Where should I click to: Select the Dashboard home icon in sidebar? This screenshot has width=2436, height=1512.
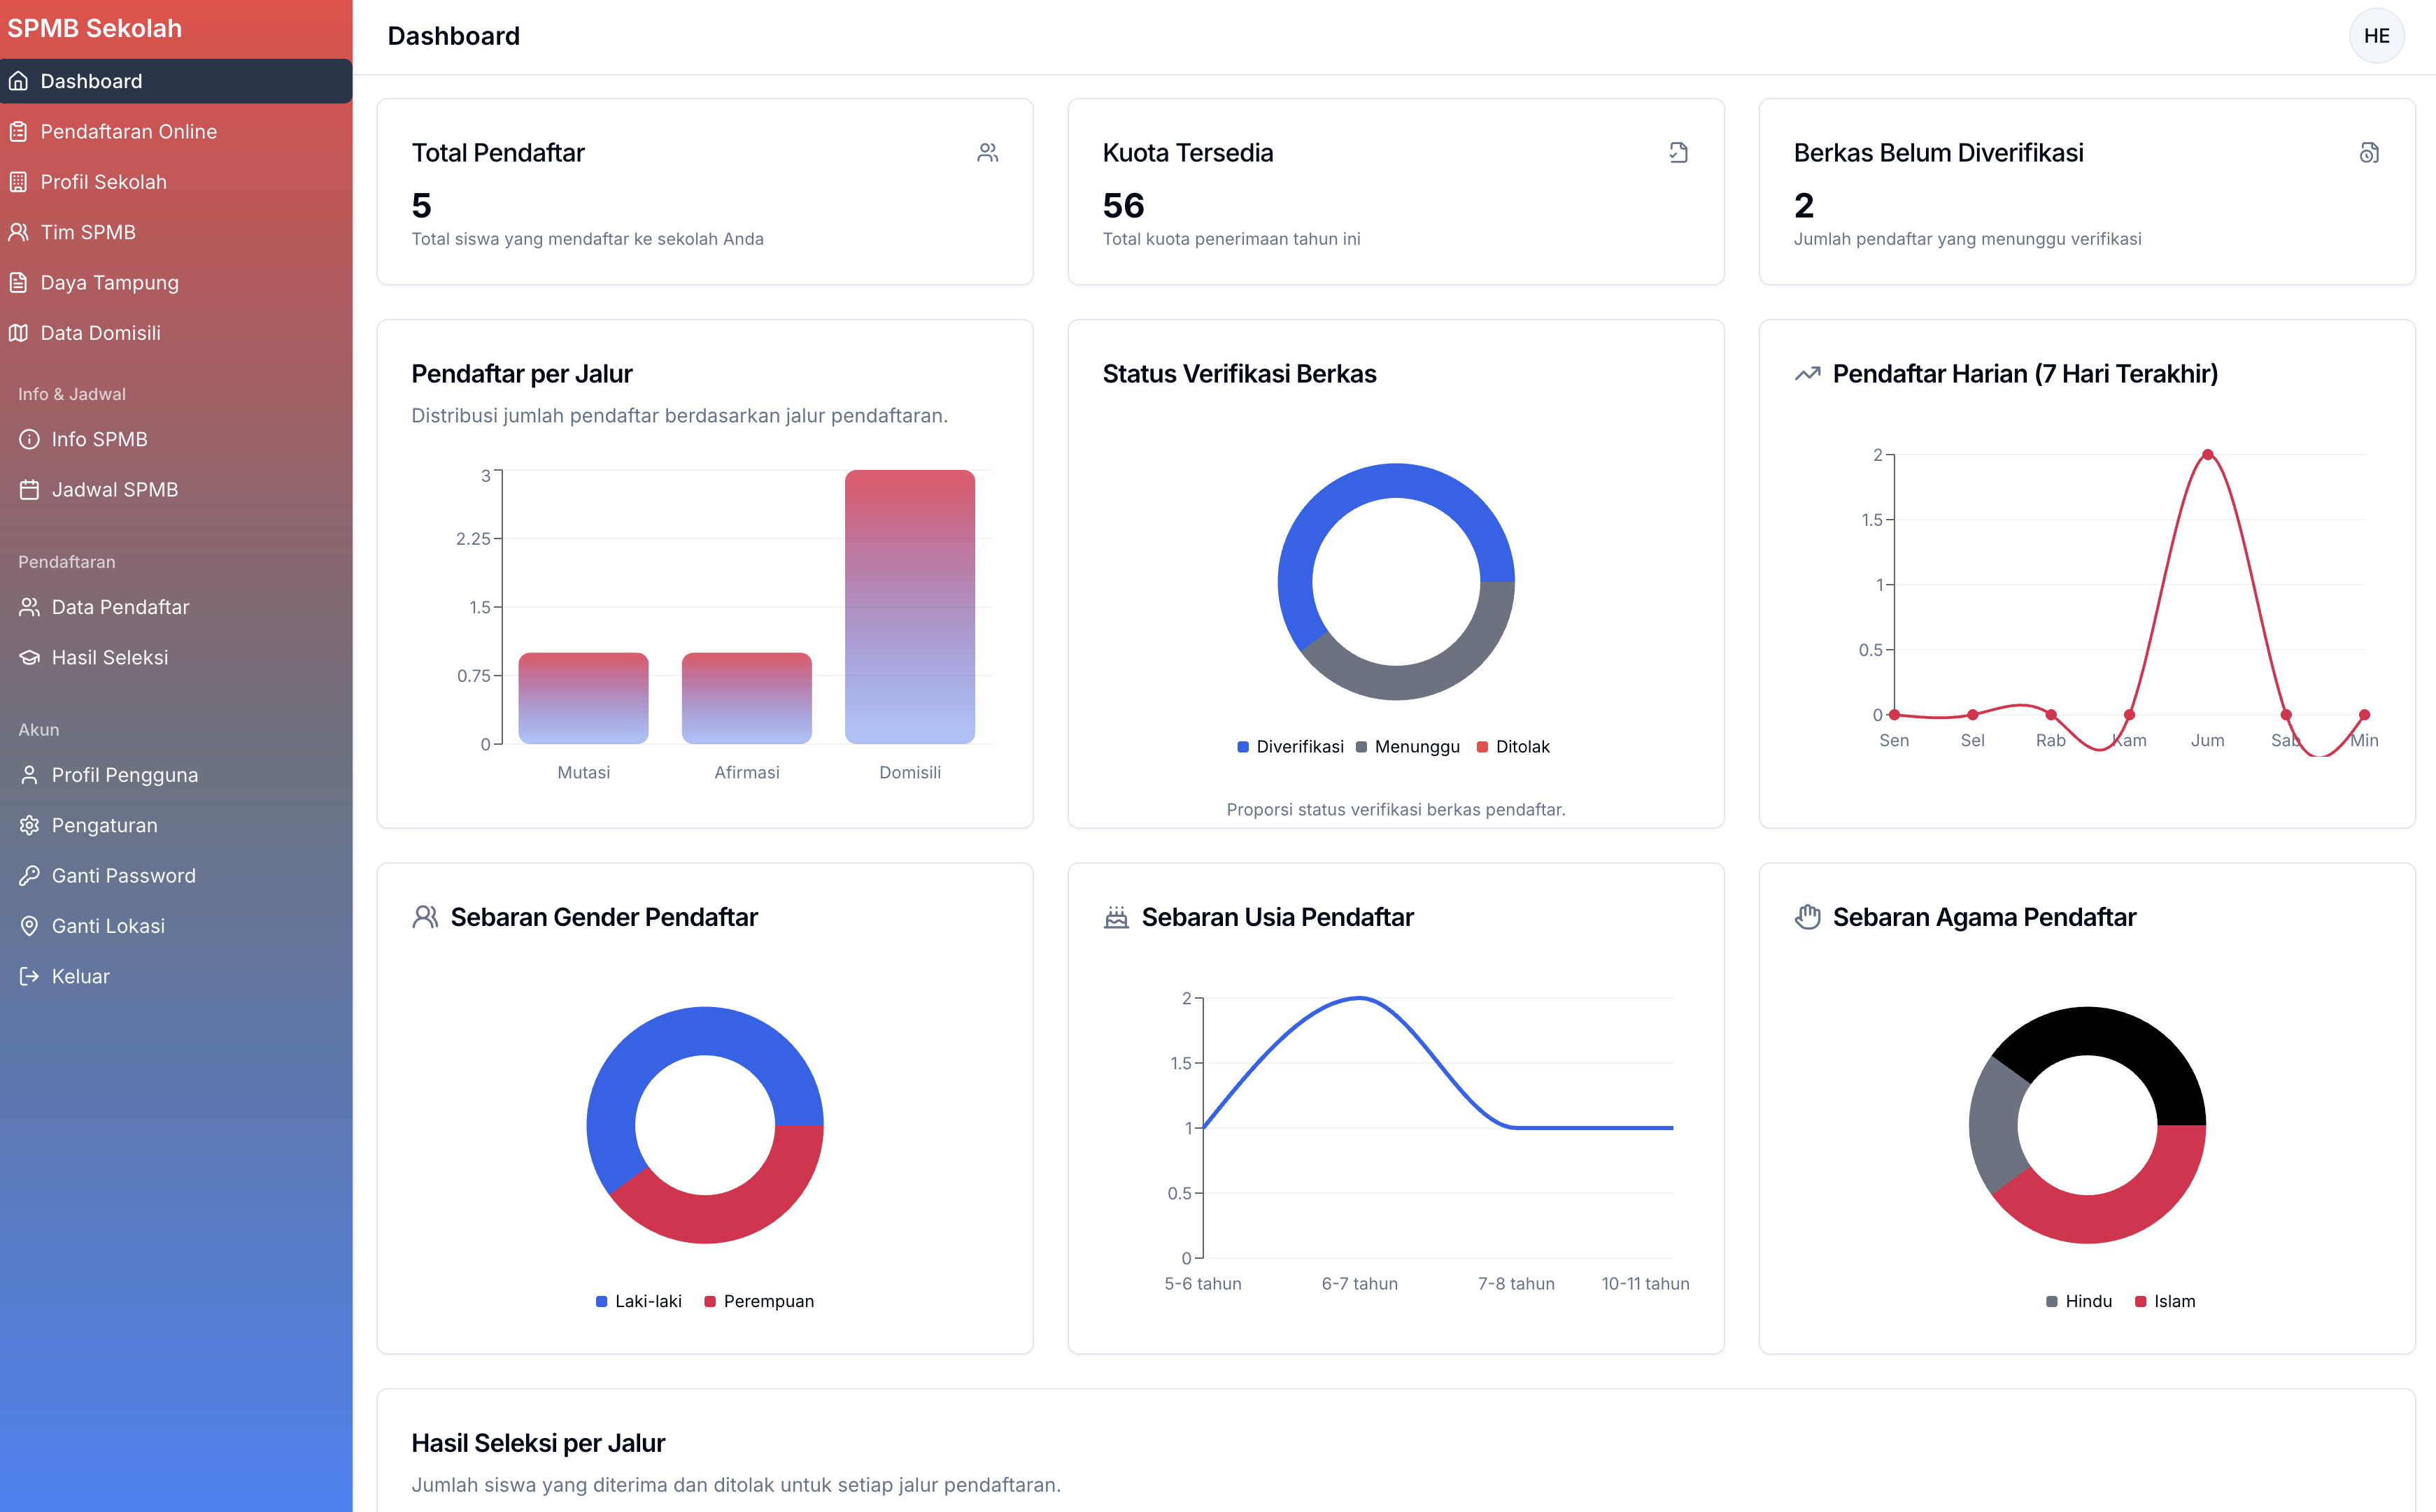(x=21, y=80)
